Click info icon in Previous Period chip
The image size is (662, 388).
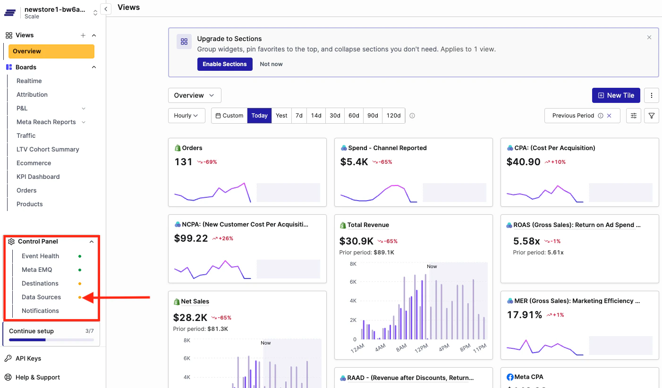click(x=601, y=116)
